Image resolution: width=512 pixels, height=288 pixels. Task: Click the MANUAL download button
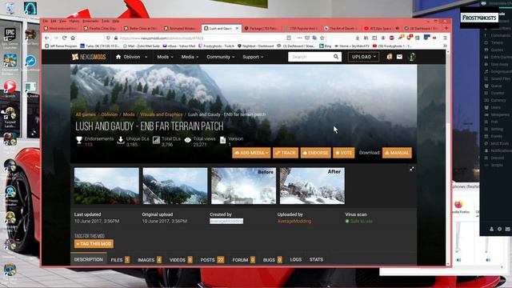(397, 153)
